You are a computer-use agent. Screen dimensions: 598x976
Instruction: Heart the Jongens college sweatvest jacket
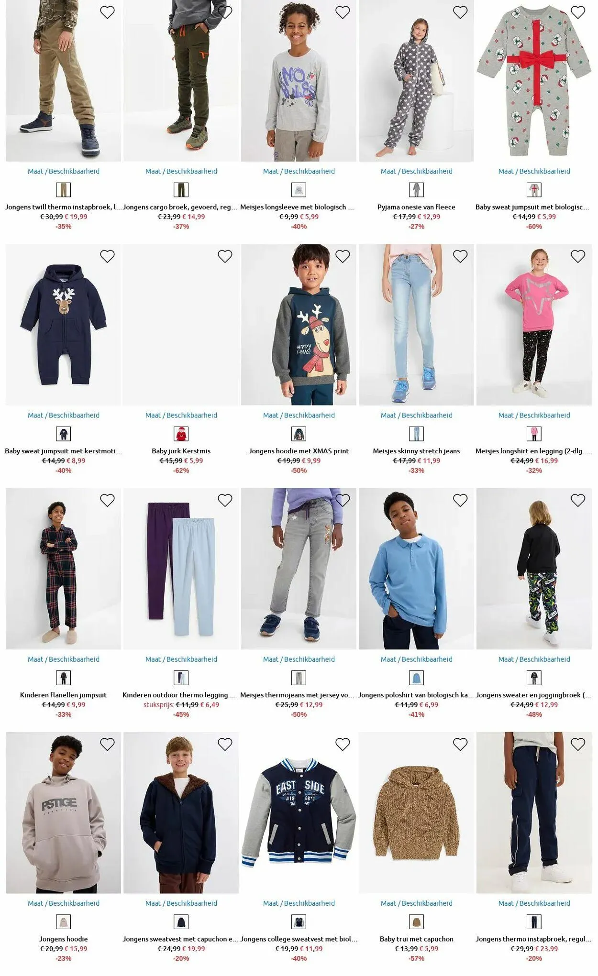(x=343, y=744)
